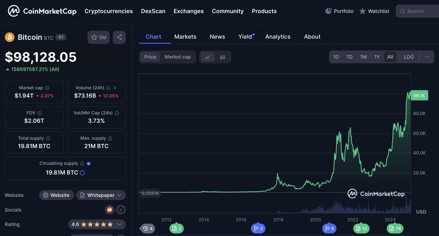Click the Website button

[56, 195]
